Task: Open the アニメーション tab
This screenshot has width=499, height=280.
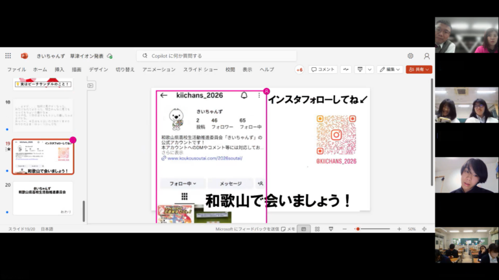Action: coord(159,69)
